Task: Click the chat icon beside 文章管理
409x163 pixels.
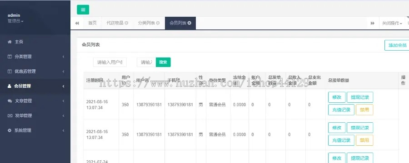Action: [x=10, y=101]
